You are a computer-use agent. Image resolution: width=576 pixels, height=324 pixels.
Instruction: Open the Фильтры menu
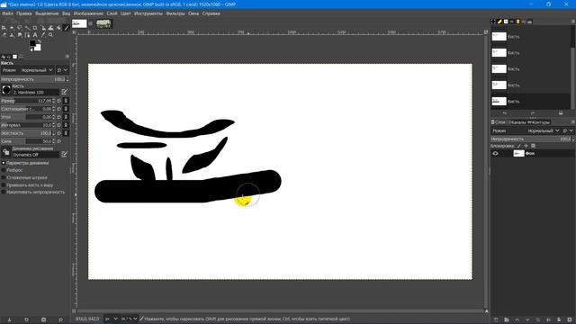pyautogui.click(x=175, y=13)
